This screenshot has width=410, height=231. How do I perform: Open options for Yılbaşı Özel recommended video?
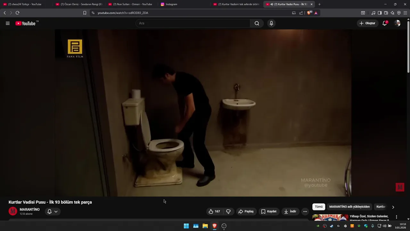coord(397,217)
